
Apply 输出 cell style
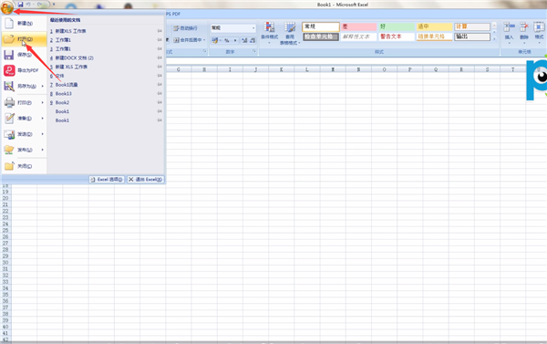(x=472, y=36)
